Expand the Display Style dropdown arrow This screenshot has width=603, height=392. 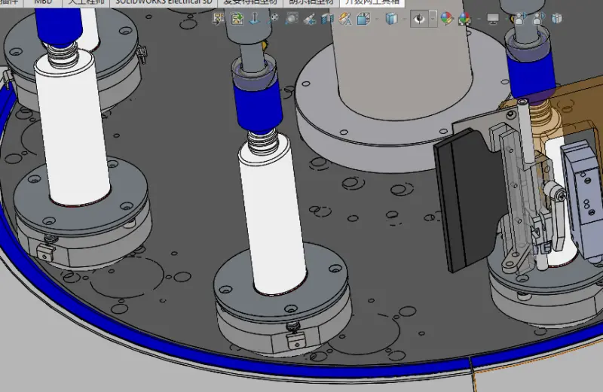tap(404, 18)
